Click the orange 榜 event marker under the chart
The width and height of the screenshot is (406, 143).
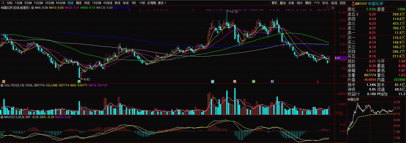[x=234, y=81]
